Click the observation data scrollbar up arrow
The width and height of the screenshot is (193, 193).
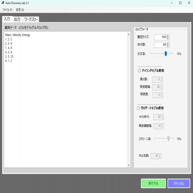coord(128,34)
